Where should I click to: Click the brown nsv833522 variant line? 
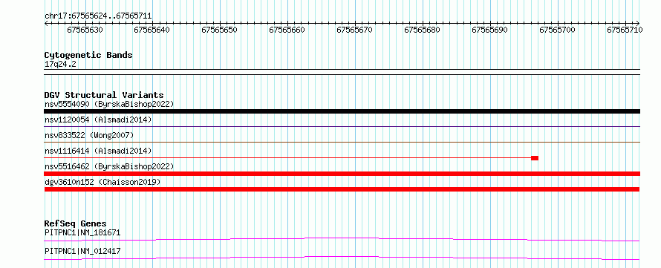[x=342, y=143]
